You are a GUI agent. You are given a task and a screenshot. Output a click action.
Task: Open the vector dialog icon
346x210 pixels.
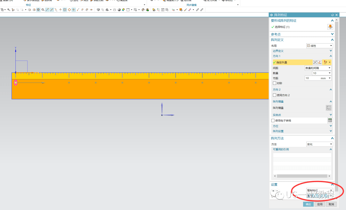320,62
